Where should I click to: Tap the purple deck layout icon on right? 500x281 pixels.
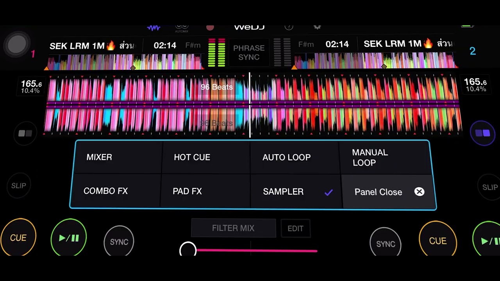(x=483, y=133)
